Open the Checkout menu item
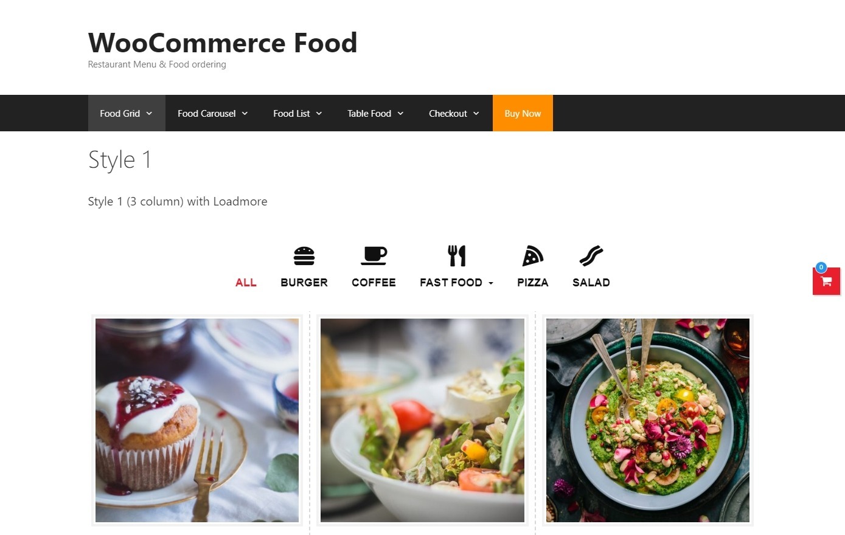The image size is (845, 535). click(x=454, y=113)
